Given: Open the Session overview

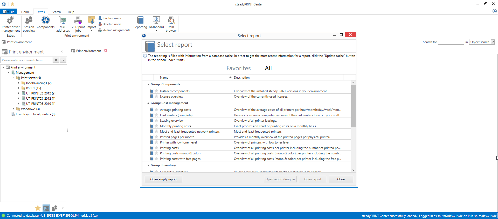Looking at the screenshot, I should point(29,24).
